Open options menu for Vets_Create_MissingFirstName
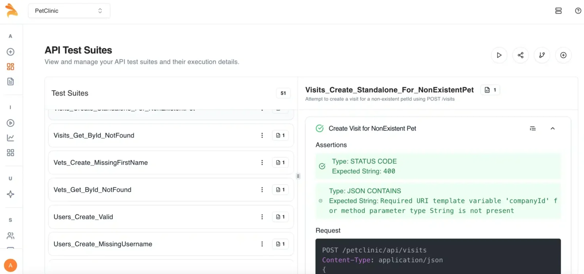This screenshot has width=584, height=274. (x=262, y=162)
